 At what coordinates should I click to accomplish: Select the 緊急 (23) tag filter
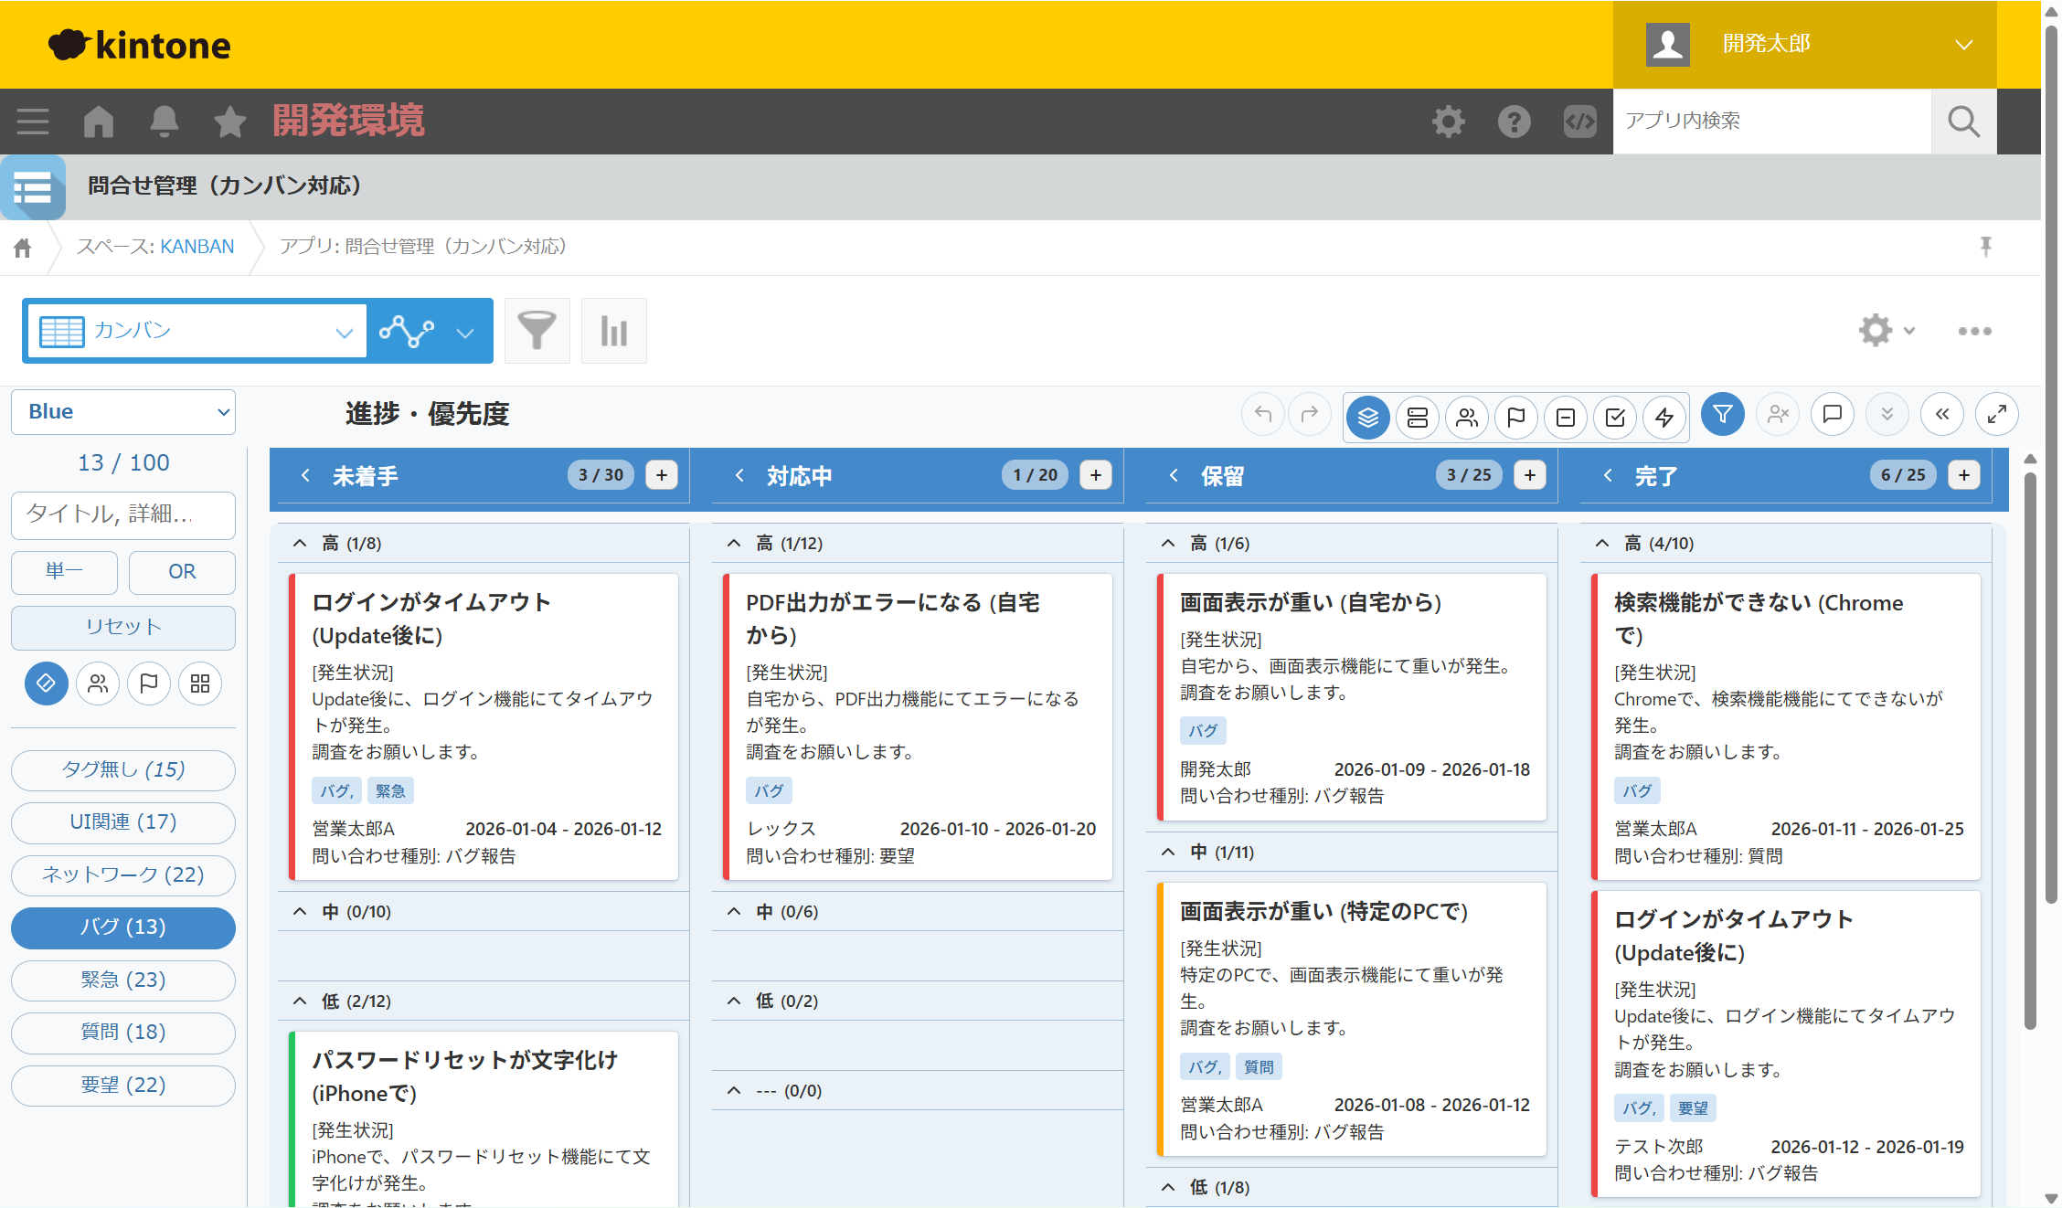tap(123, 980)
